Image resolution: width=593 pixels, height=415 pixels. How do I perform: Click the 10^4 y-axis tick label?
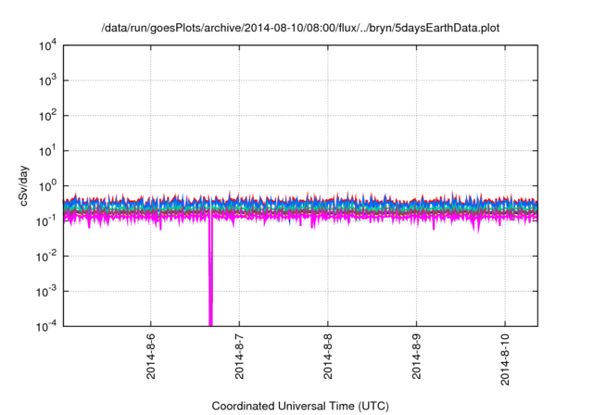click(x=47, y=45)
